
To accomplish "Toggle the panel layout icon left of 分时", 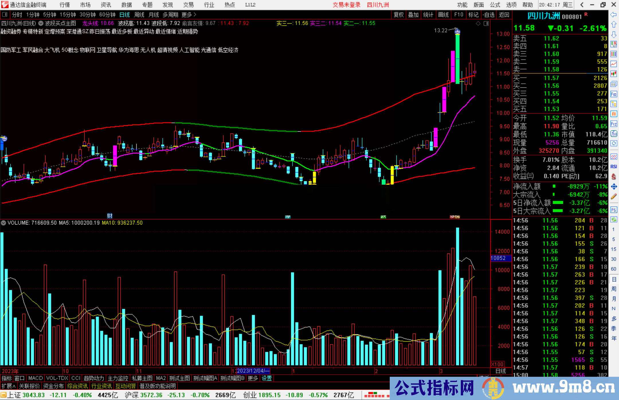I will (x=5, y=15).
